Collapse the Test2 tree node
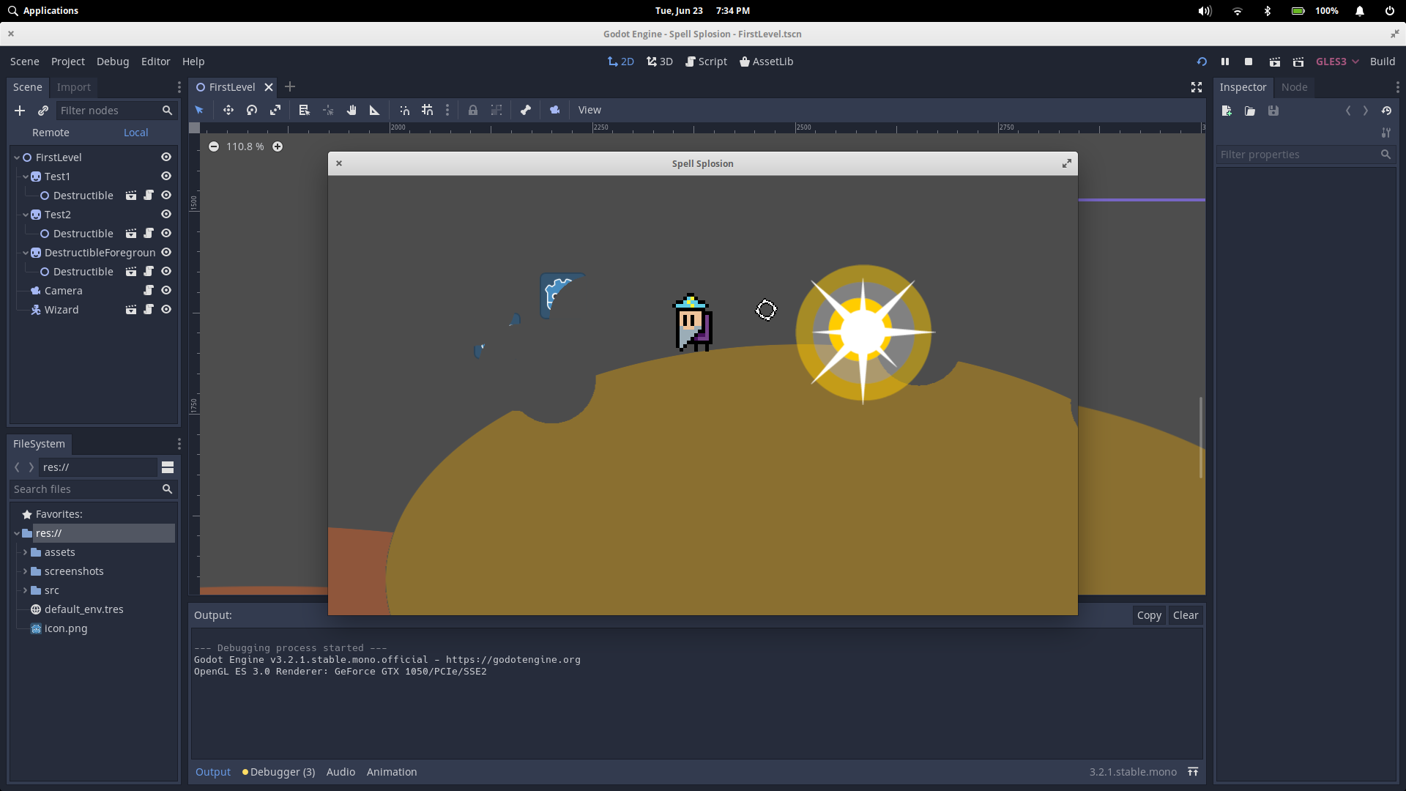This screenshot has width=1406, height=791. click(x=26, y=215)
